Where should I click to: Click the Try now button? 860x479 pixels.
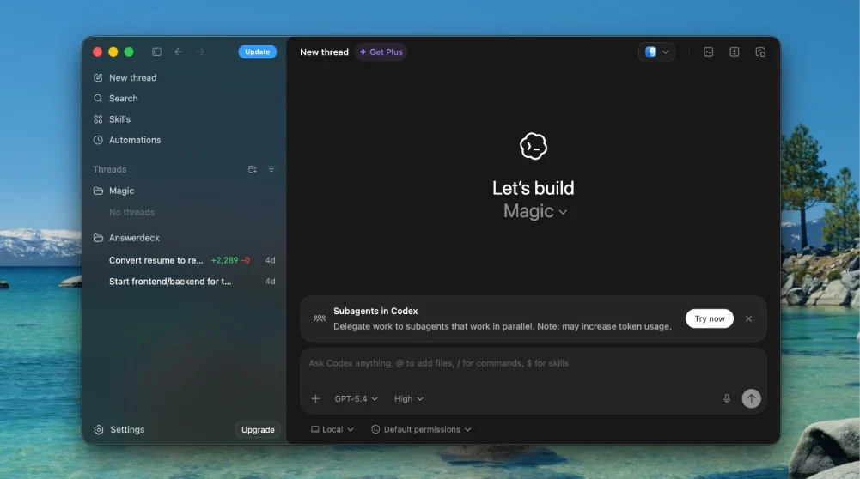tap(709, 319)
